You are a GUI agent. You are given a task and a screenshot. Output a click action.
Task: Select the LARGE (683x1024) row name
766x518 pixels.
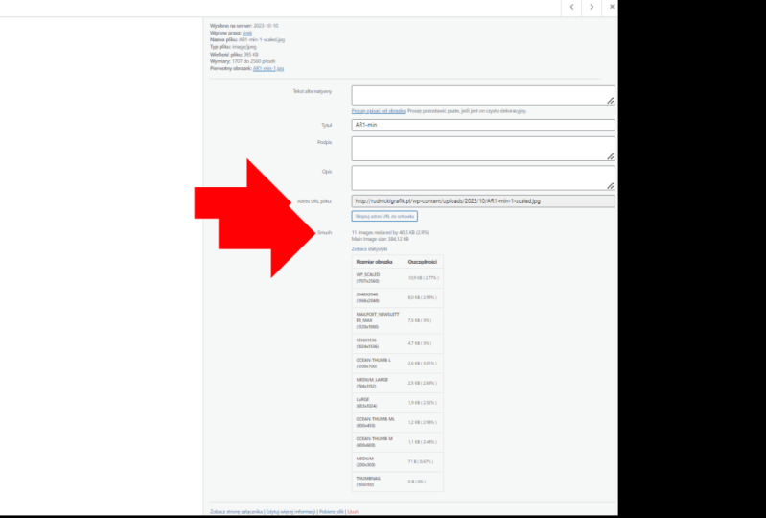click(x=366, y=403)
